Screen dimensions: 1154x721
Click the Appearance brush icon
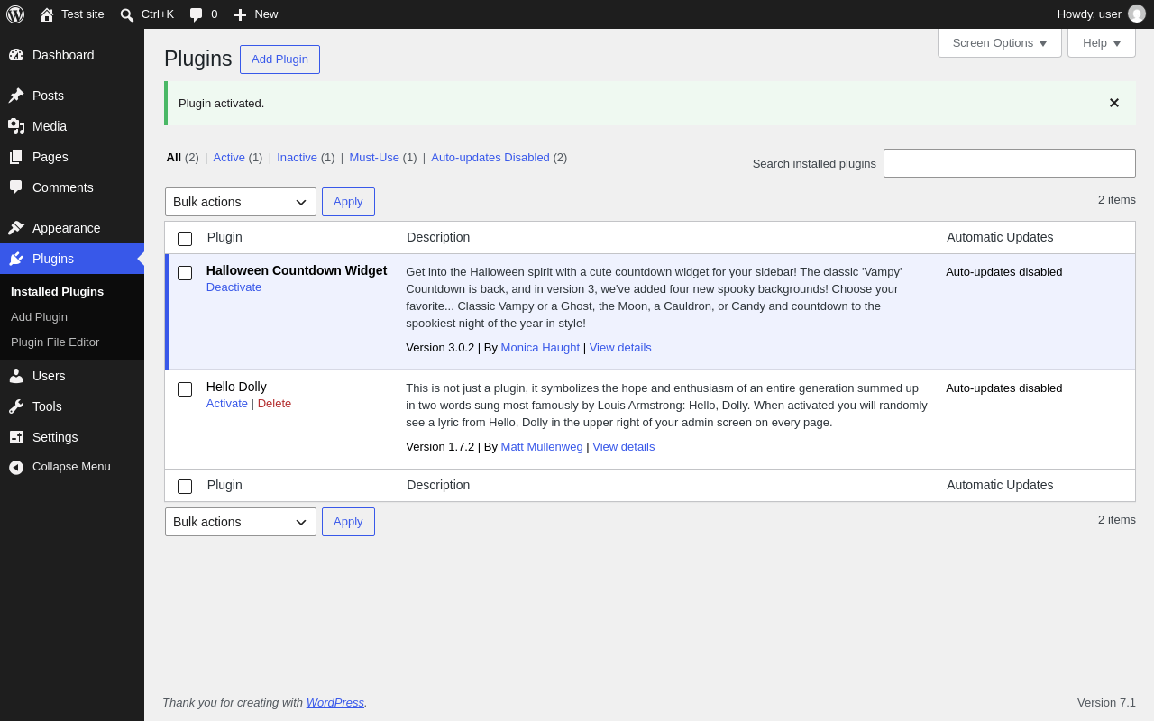point(16,228)
